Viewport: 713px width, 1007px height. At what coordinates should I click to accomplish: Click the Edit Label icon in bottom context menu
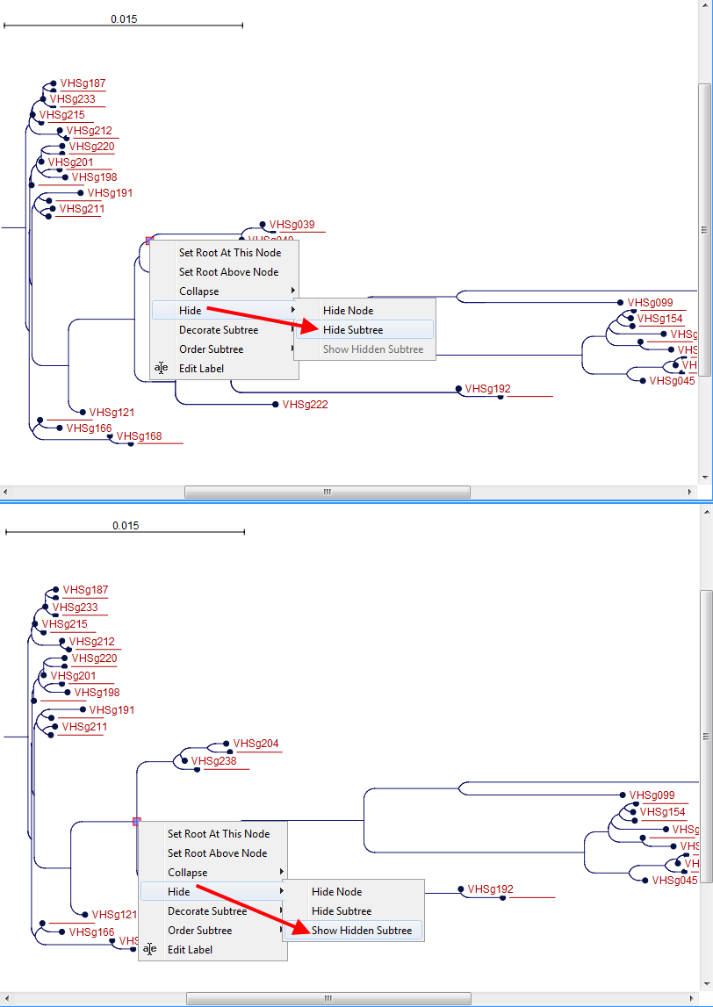[150, 949]
